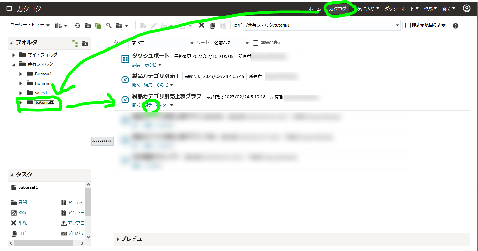The height and width of the screenshot is (251, 478).
Task: Click the xyz properties icon in tasks
Action: pyautogui.click(x=63, y=233)
